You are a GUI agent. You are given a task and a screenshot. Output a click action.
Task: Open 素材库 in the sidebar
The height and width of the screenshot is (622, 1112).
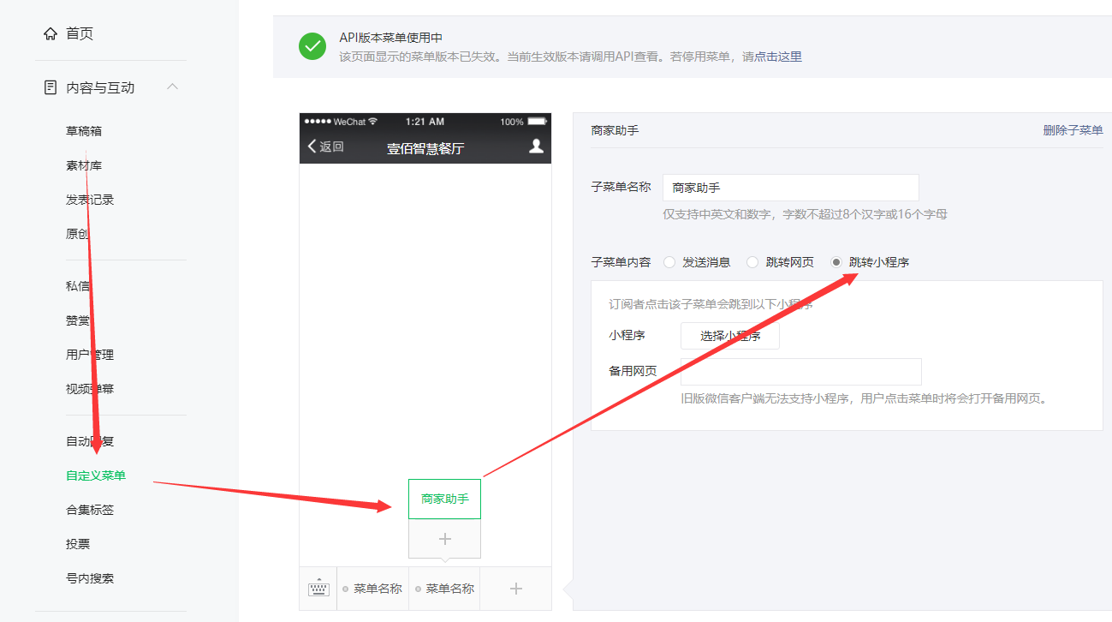(84, 165)
